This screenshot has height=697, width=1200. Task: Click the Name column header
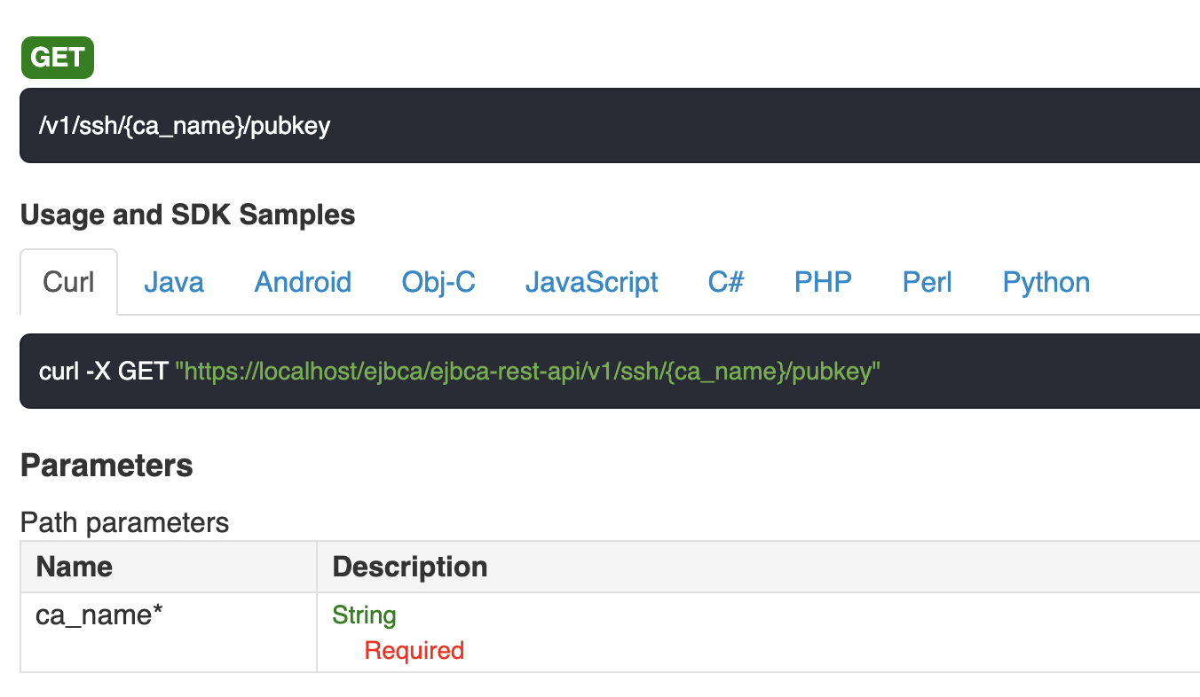coord(75,567)
